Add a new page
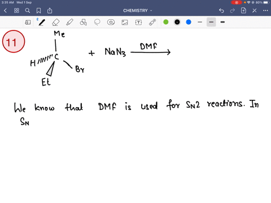This screenshot has width=271, height=203. [243, 11]
